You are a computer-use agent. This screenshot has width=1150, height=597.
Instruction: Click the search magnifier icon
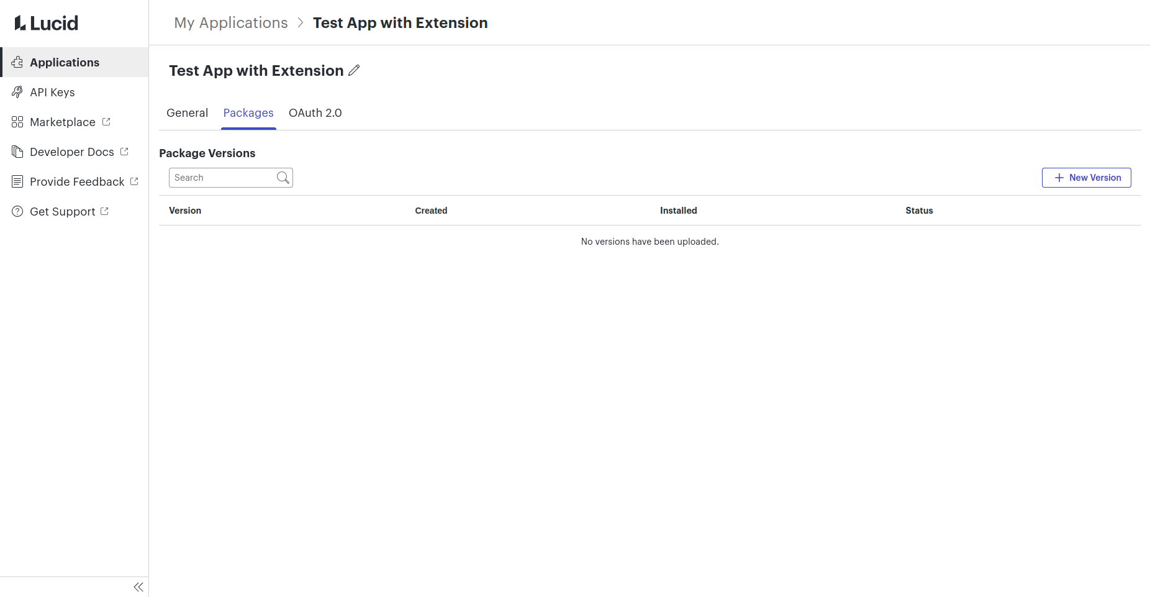[283, 178]
